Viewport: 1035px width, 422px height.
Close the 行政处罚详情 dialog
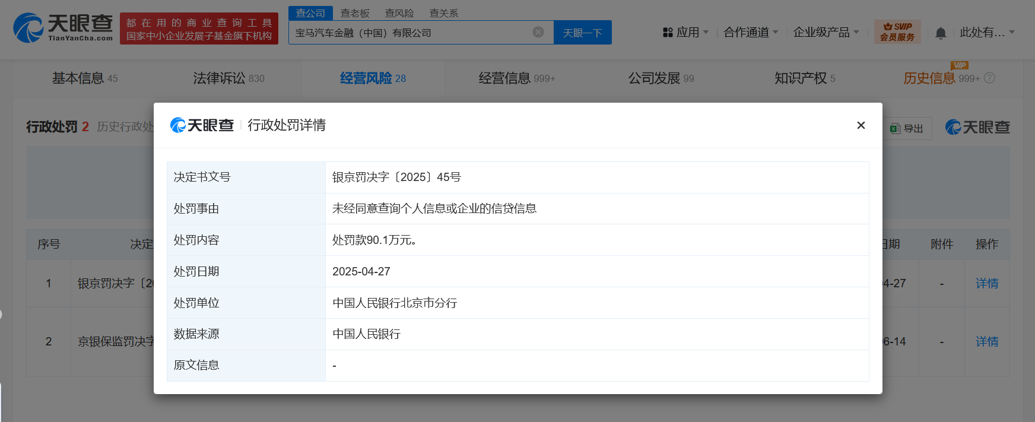coord(861,125)
